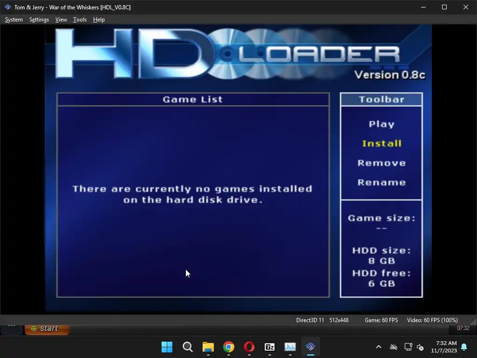Click the 512x448 resolution status

pos(339,320)
